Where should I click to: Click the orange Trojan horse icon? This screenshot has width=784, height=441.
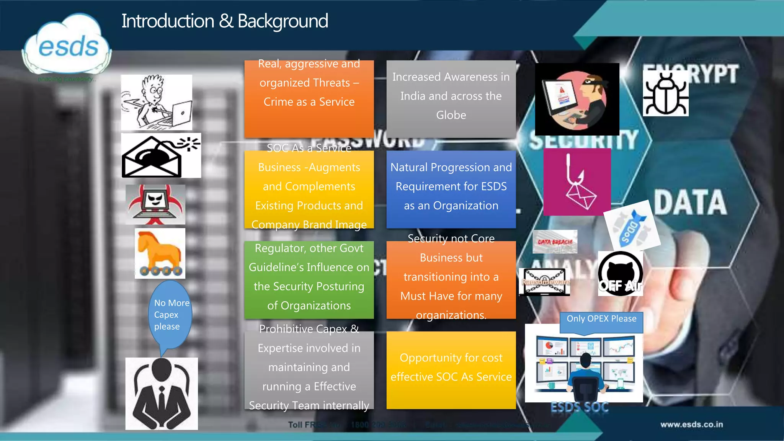pyautogui.click(x=160, y=253)
